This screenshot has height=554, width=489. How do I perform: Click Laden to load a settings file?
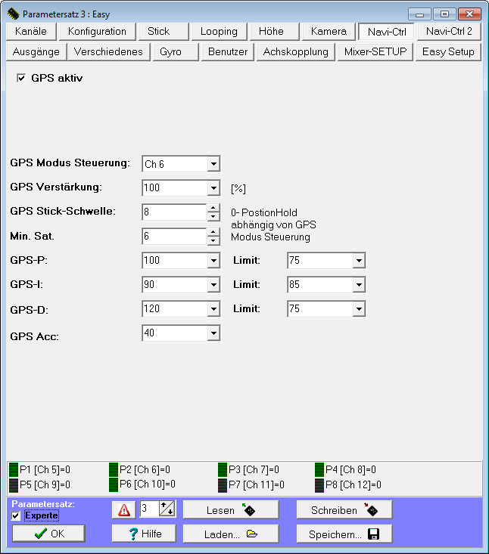[231, 534]
